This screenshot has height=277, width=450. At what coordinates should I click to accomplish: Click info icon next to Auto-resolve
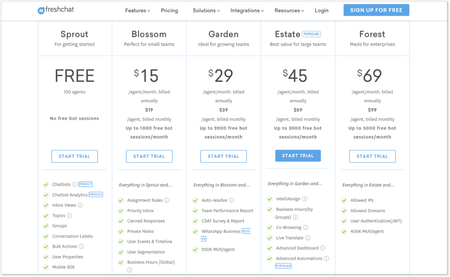coord(231,200)
